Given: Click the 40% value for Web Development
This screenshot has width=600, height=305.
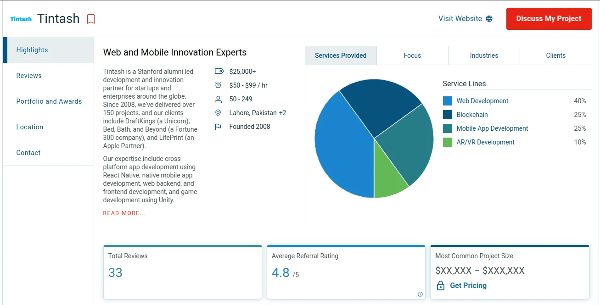Looking at the screenshot, I should click(580, 101).
